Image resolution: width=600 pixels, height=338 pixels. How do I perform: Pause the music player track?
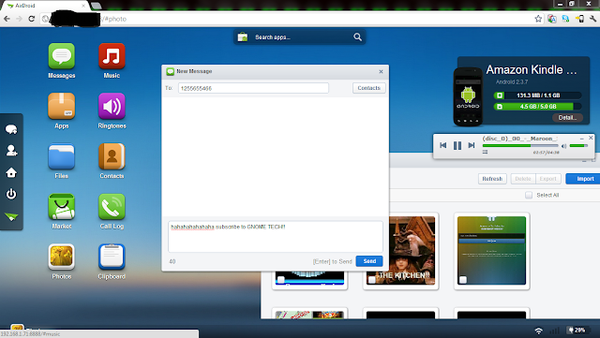click(457, 145)
